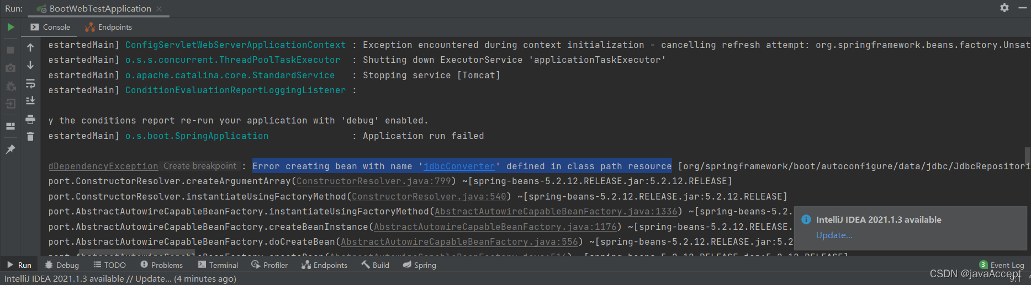Click the jdbcConverter link
The height and width of the screenshot is (285, 1031).
[459, 166]
